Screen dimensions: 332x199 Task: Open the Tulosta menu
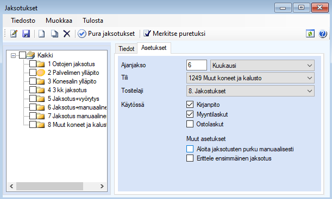pos(93,21)
